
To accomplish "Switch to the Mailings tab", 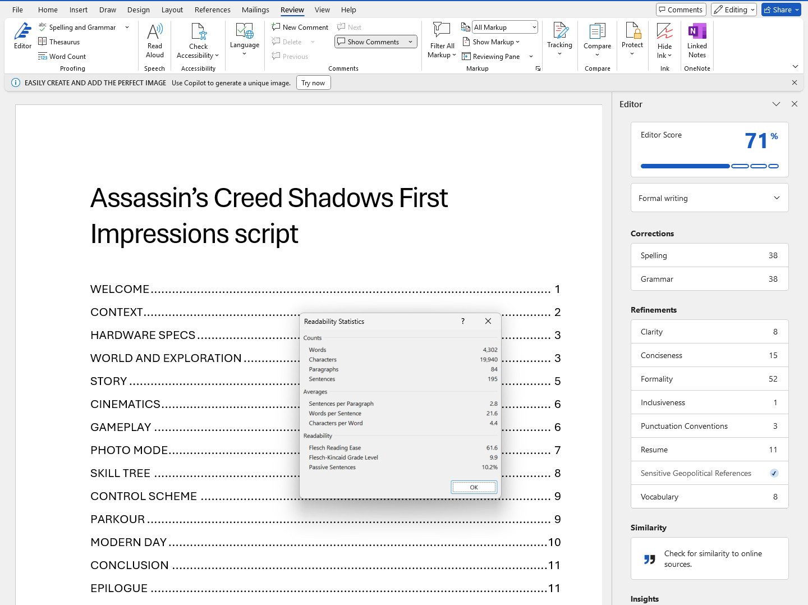I will pyautogui.click(x=255, y=10).
